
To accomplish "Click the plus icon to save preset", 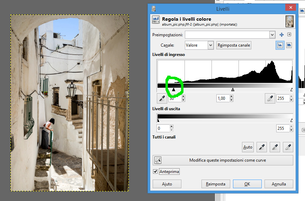I will coord(281,35).
